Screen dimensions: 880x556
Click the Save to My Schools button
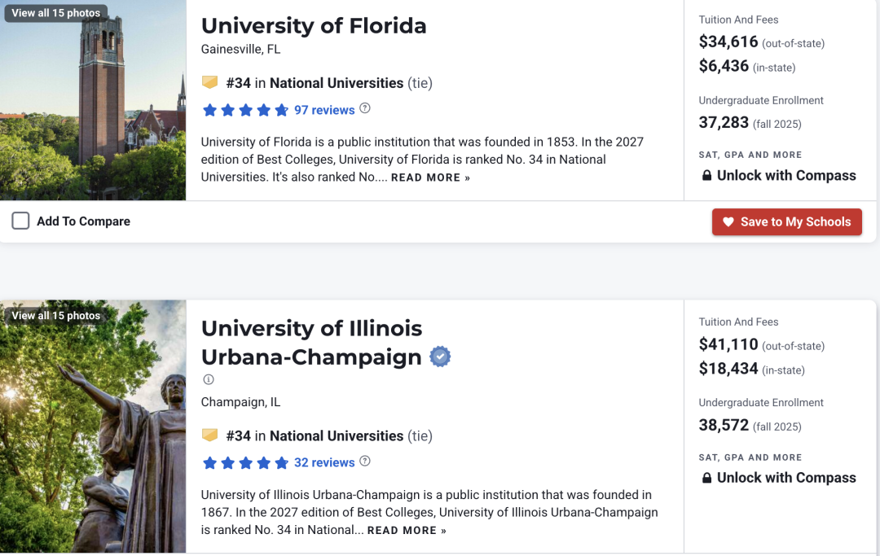pyautogui.click(x=787, y=222)
